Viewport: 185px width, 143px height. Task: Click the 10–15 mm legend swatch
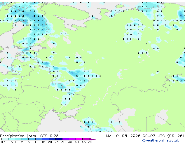[39, 139]
